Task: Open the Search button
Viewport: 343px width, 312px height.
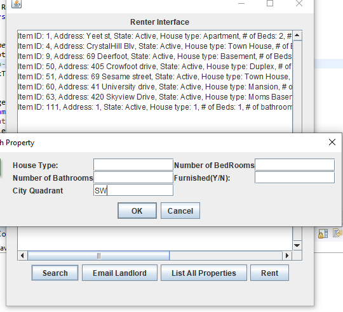Action: pyautogui.click(x=55, y=273)
